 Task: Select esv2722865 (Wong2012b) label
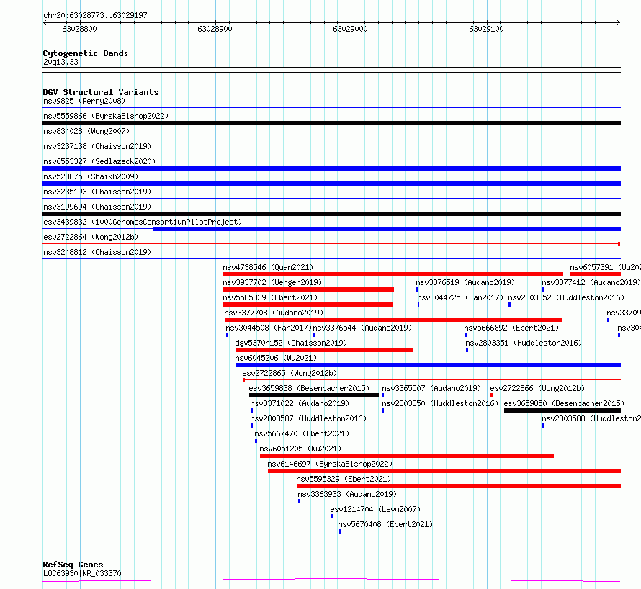tap(290, 373)
